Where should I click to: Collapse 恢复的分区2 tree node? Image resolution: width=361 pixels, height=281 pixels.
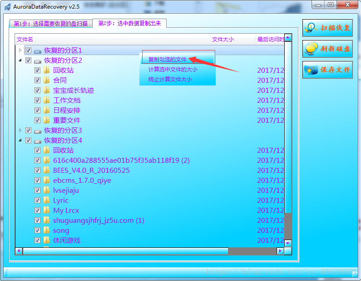point(20,60)
